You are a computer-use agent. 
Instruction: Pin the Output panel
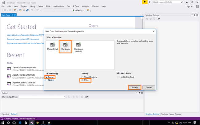click(139, 93)
